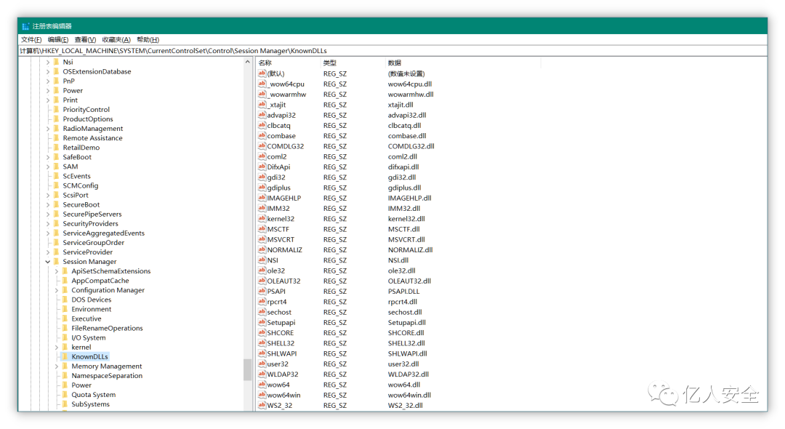
Task: Click the REG_SZ icon next to advapi32
Action: click(262, 115)
